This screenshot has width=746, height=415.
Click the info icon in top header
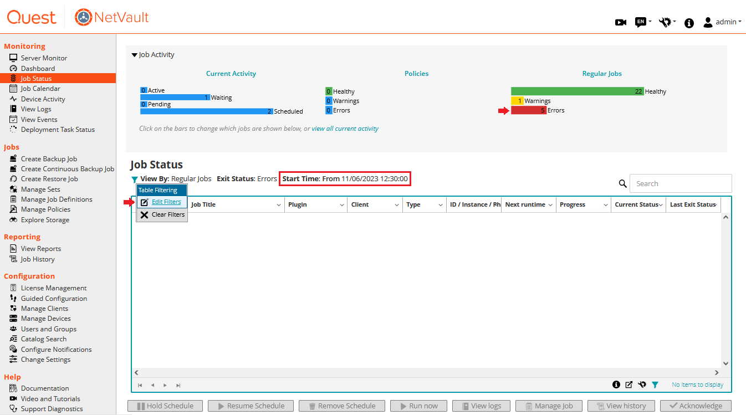[689, 23]
